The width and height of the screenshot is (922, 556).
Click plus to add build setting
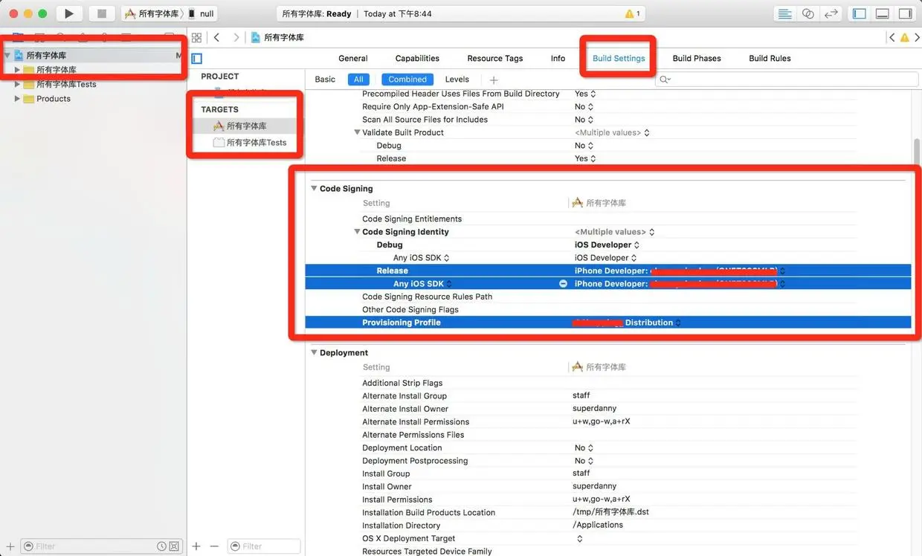point(493,80)
